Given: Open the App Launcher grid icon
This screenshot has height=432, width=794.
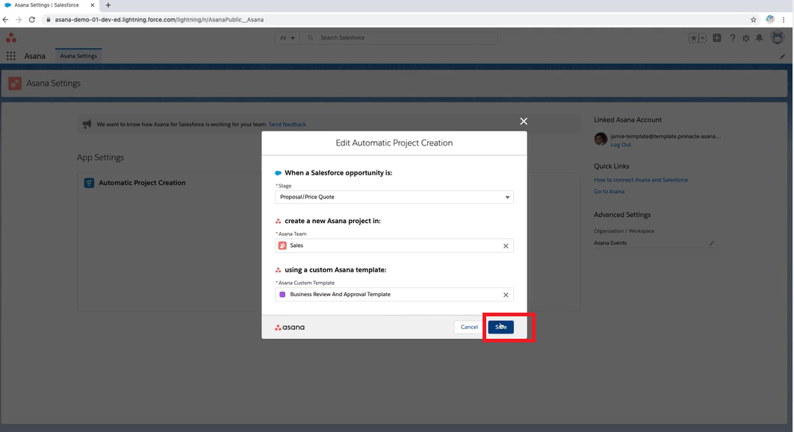Looking at the screenshot, I should tap(10, 56).
